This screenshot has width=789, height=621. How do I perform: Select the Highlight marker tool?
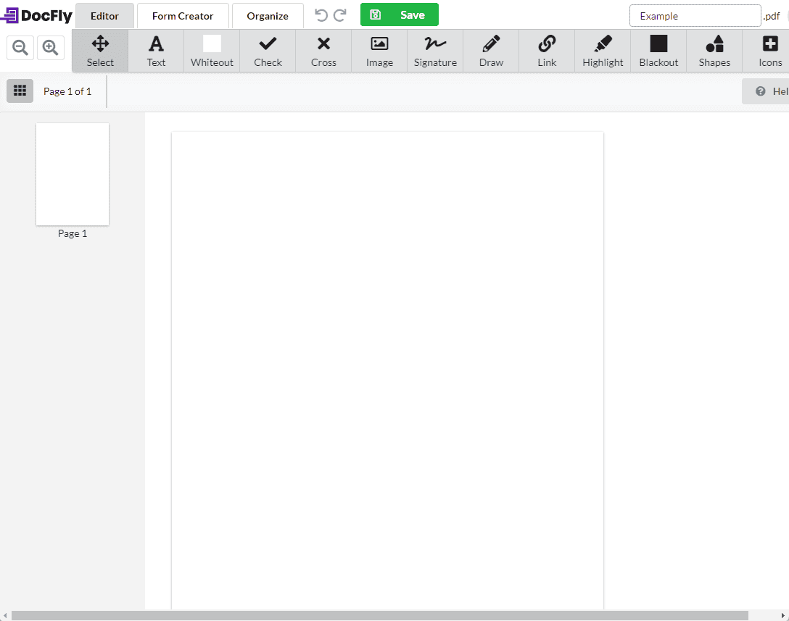point(603,51)
